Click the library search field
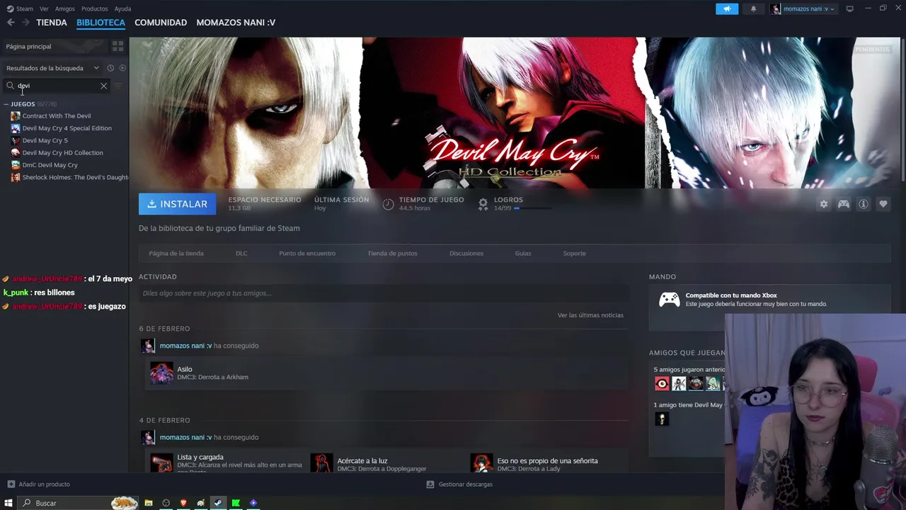Screen dimensions: 906x510 click(57, 86)
